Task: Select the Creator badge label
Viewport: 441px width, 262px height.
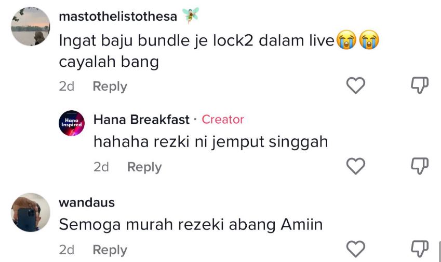Action: [223, 120]
